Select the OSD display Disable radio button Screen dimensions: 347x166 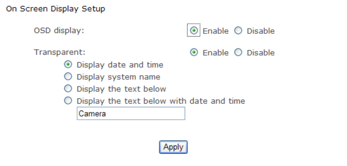coord(238,31)
